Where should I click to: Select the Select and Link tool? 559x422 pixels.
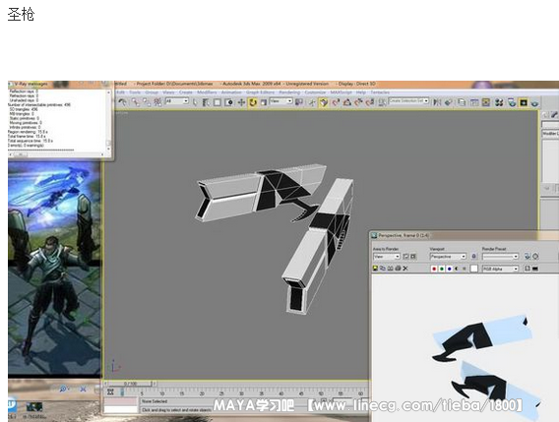136,102
